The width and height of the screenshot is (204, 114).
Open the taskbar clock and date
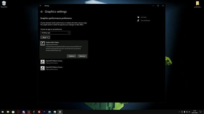[x=195, y=112]
